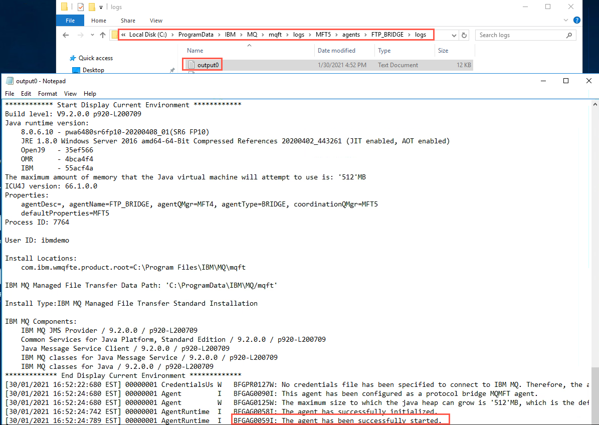Click the 'IBM MQ Components:' line

[x=41, y=322]
